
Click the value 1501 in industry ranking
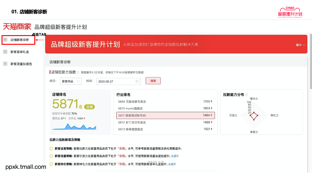pyautogui.click(x=207, y=129)
